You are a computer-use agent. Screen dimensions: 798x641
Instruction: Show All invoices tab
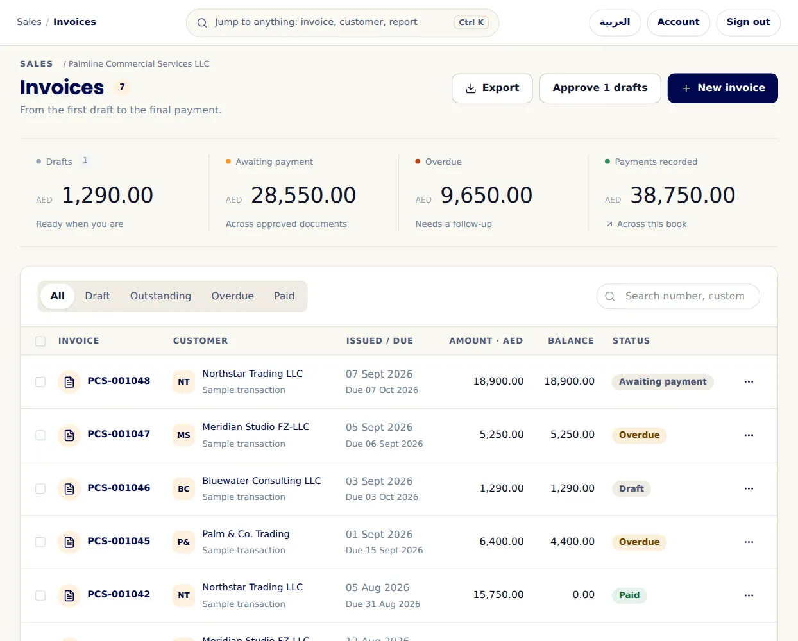58,296
